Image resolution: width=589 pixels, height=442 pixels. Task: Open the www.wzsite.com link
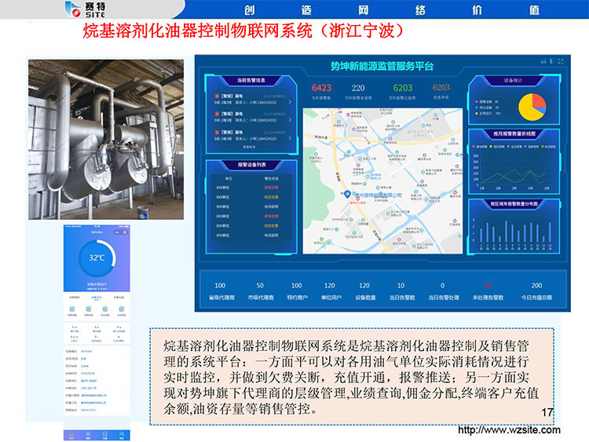pyautogui.click(x=509, y=429)
